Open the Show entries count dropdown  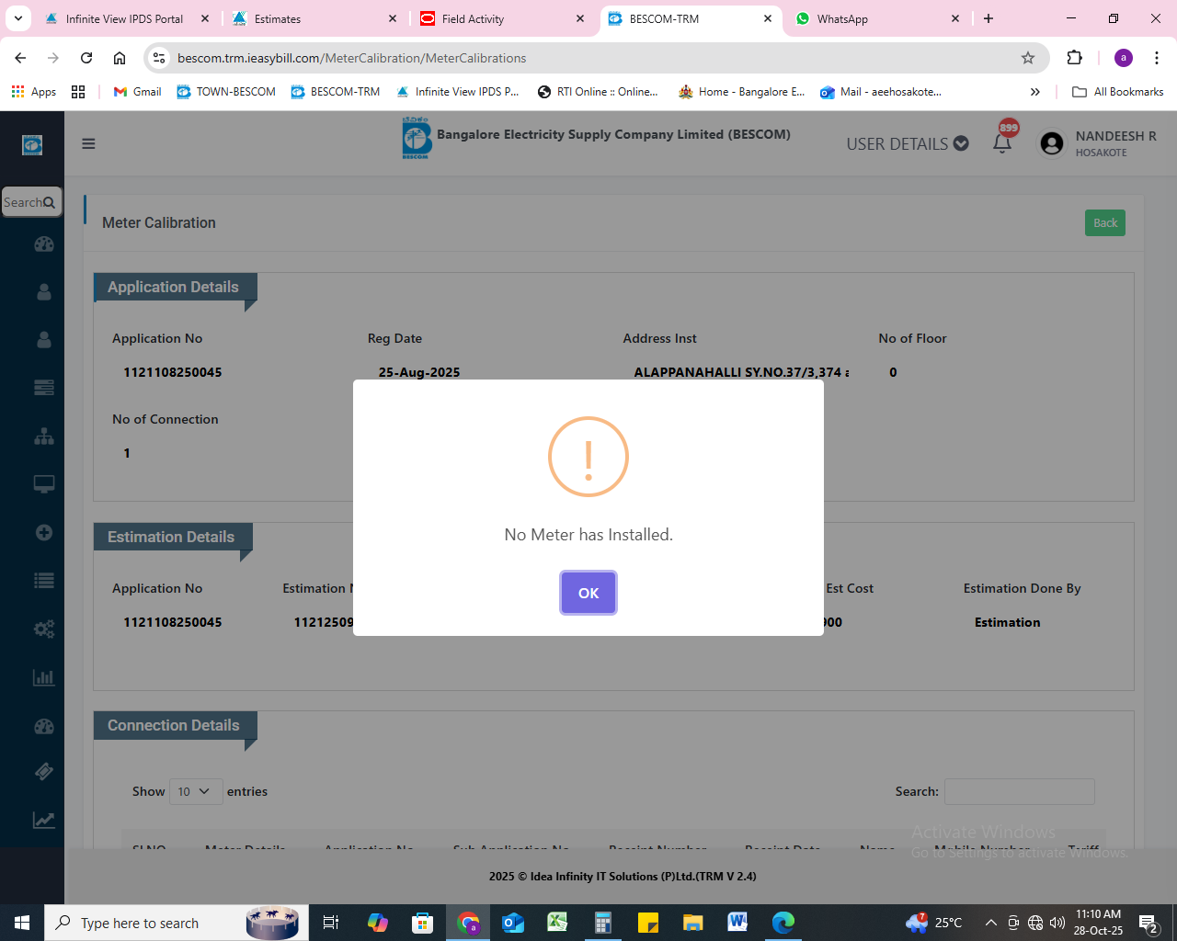coord(196,791)
